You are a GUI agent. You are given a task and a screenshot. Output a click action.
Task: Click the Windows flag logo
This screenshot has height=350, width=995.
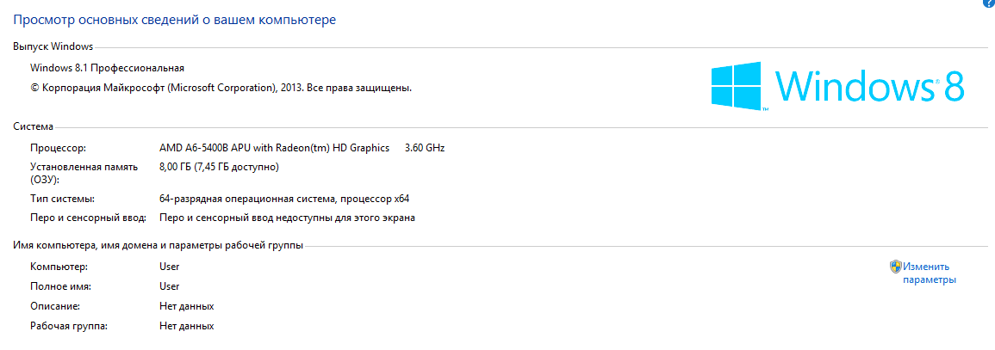(737, 86)
